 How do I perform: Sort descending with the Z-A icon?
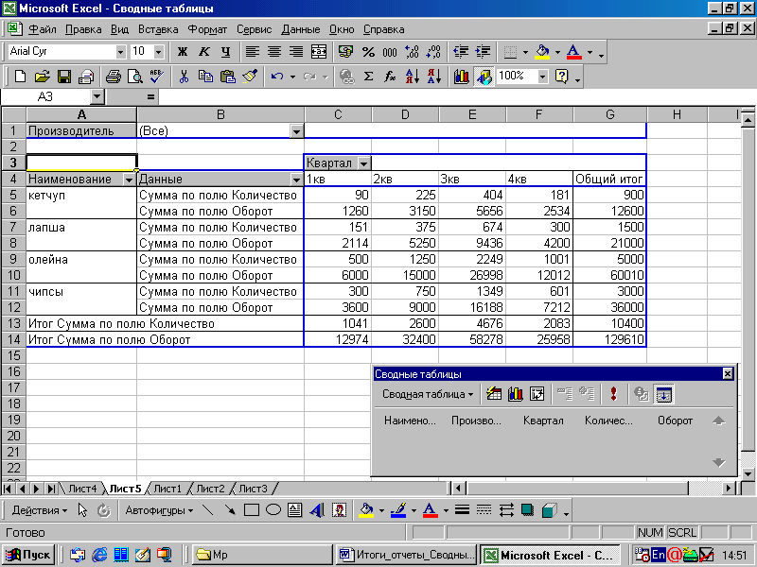coord(434,77)
